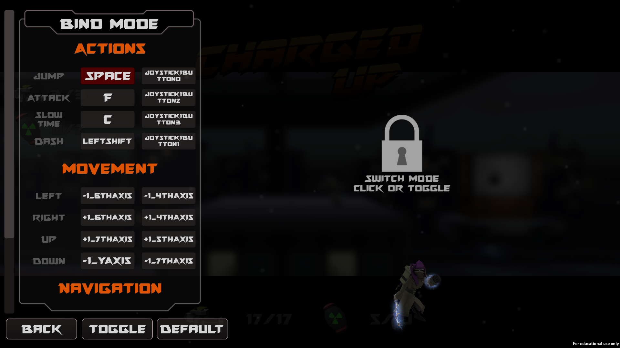Click the SLOW TIME C keybind button
This screenshot has height=348, width=620.
click(107, 119)
